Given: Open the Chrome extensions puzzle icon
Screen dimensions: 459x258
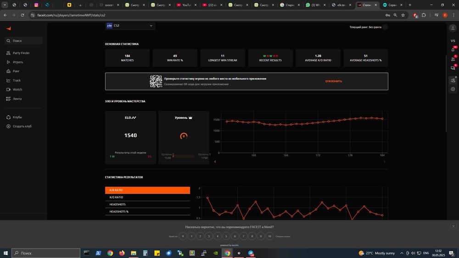Looking at the screenshot, I should click(x=424, y=15).
